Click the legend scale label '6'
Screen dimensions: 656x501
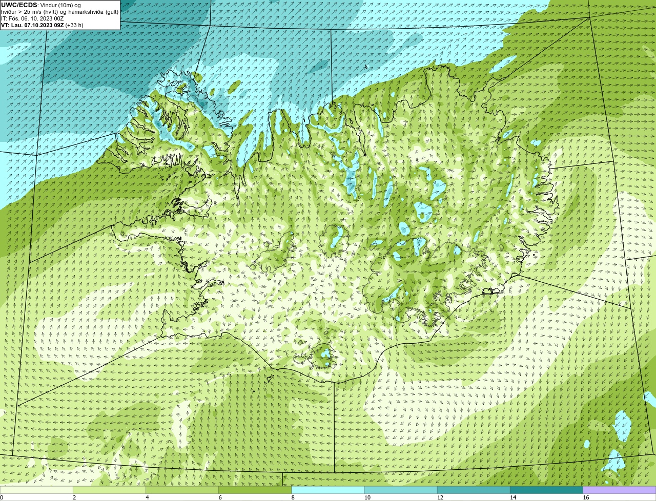pos(220,497)
